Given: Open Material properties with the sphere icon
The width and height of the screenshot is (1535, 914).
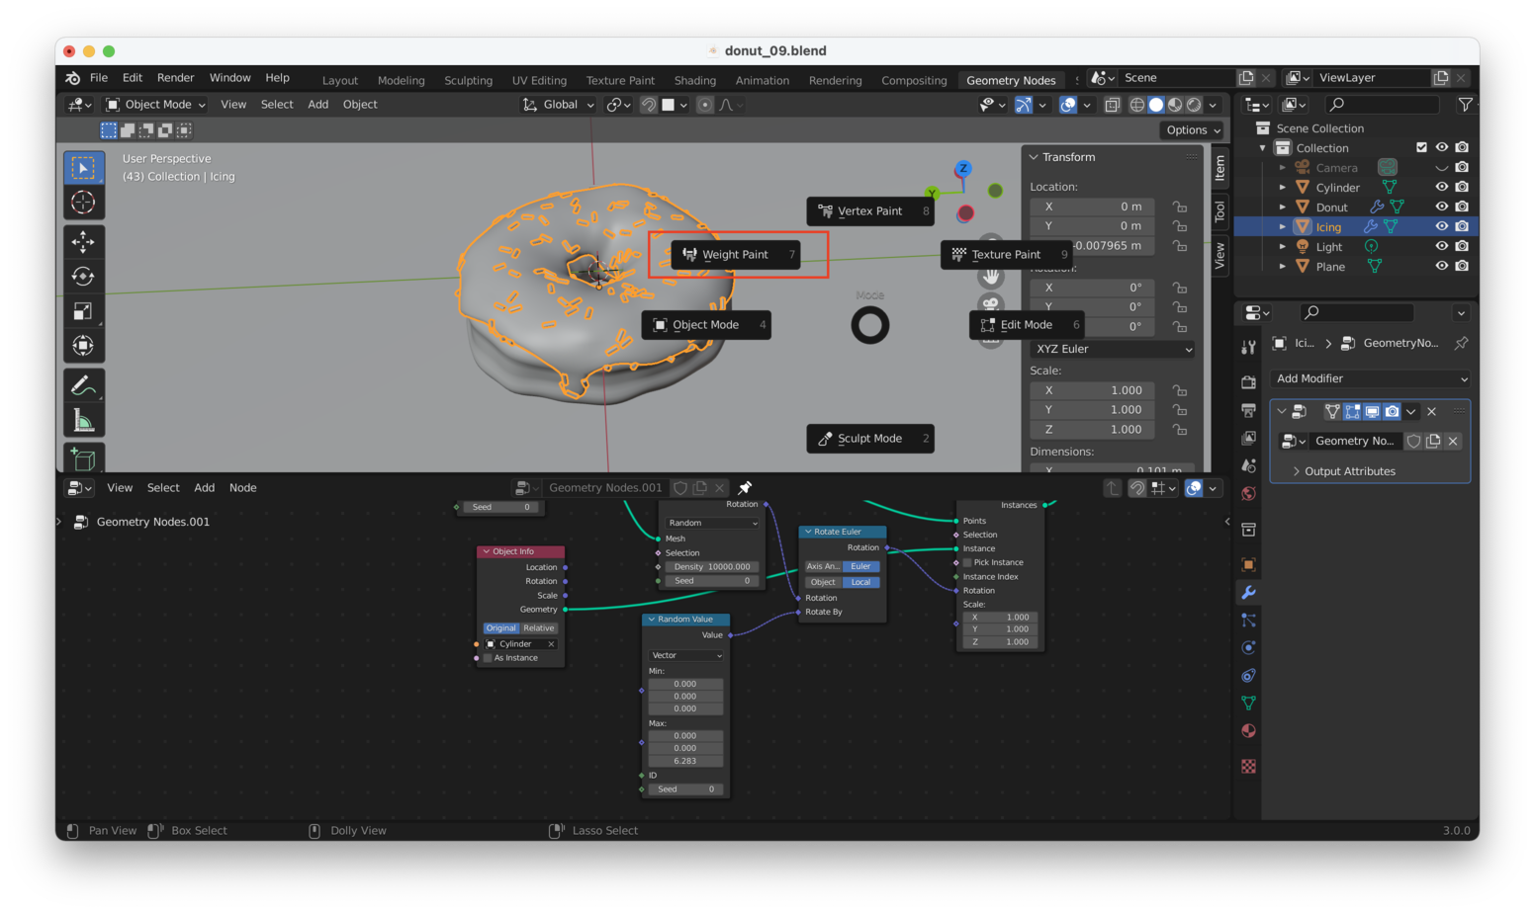Looking at the screenshot, I should point(1248,730).
